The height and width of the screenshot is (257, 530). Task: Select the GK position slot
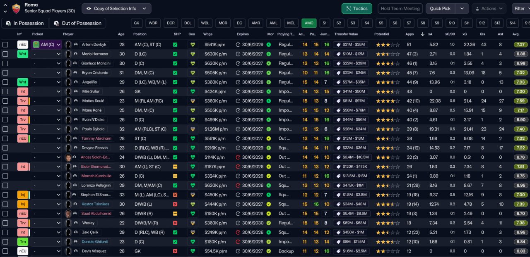click(x=137, y=23)
